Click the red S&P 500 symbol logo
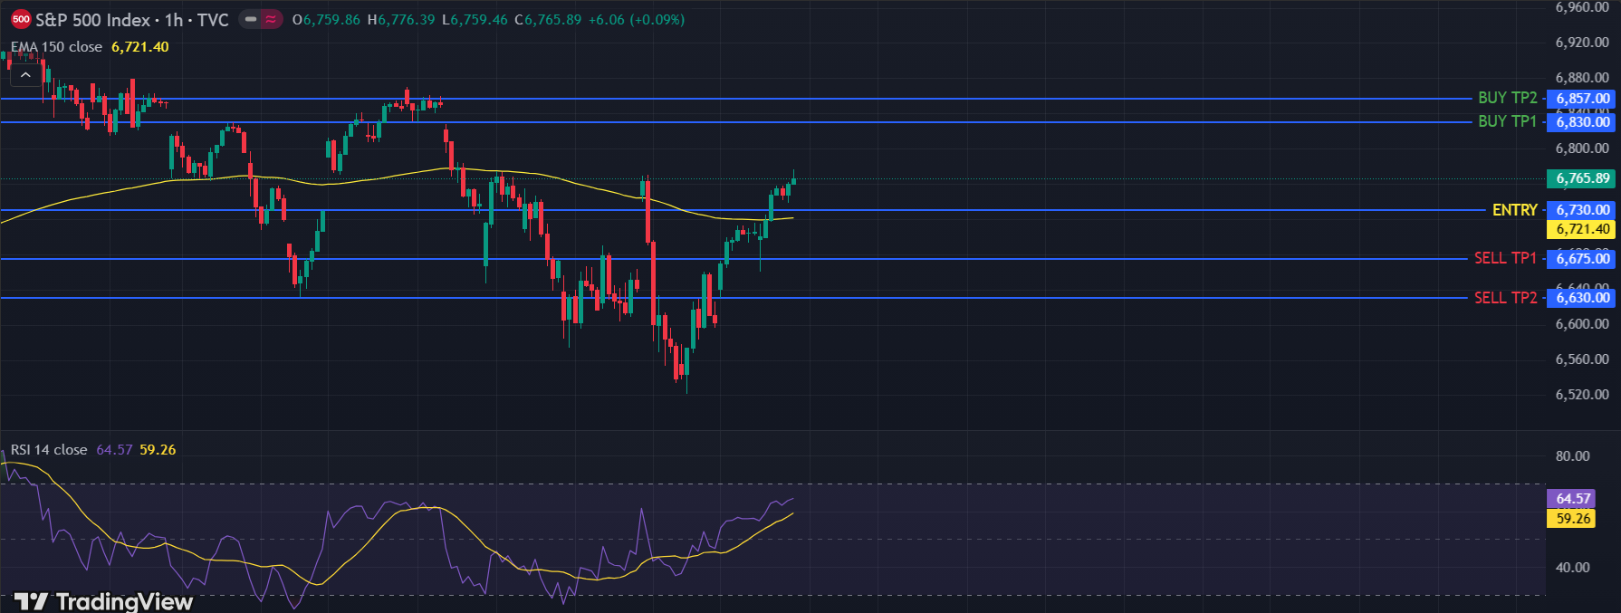 click(x=21, y=19)
